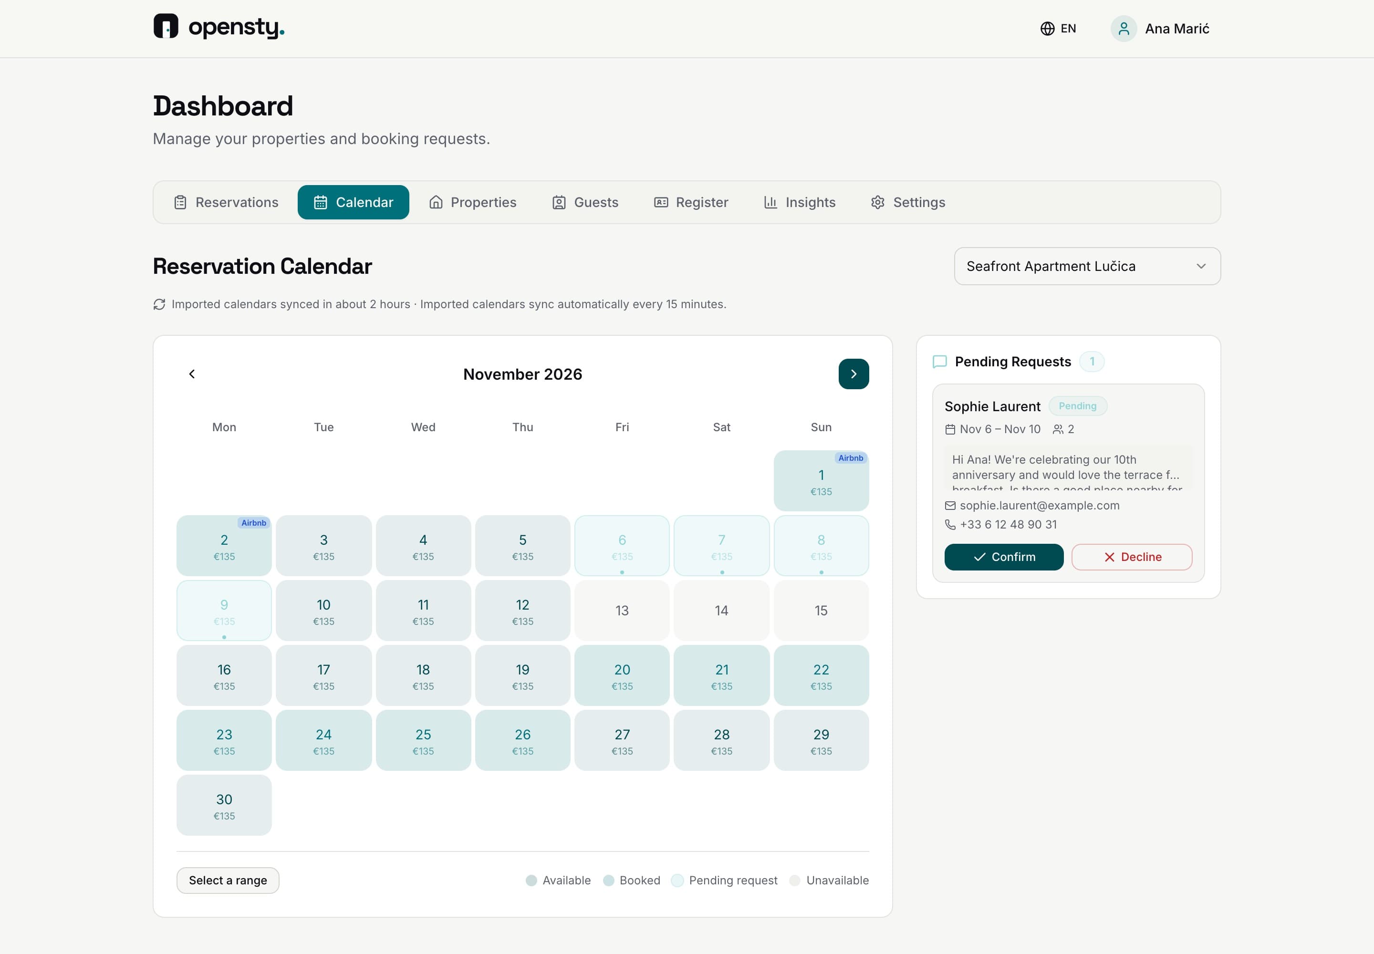Switch to the Properties tab
Viewport: 1374px width, 954px height.
472,203
